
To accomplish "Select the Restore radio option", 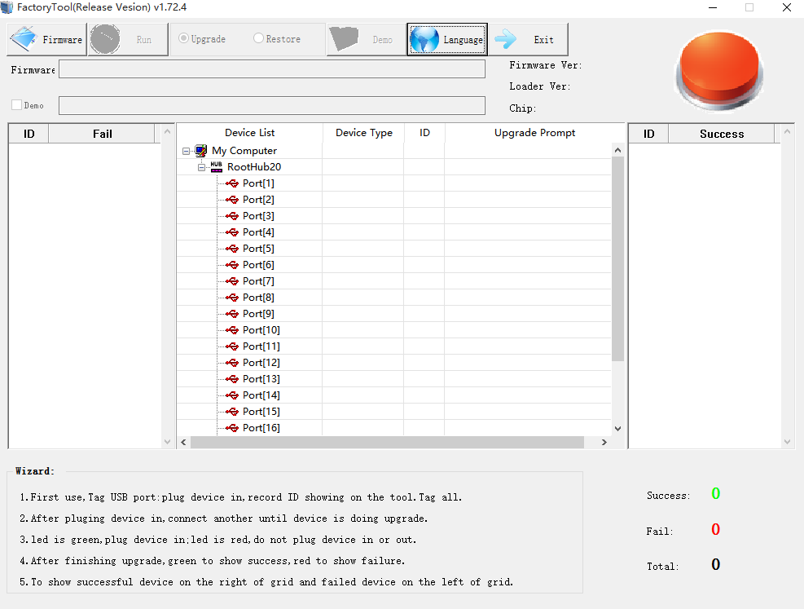I will [x=277, y=38].
